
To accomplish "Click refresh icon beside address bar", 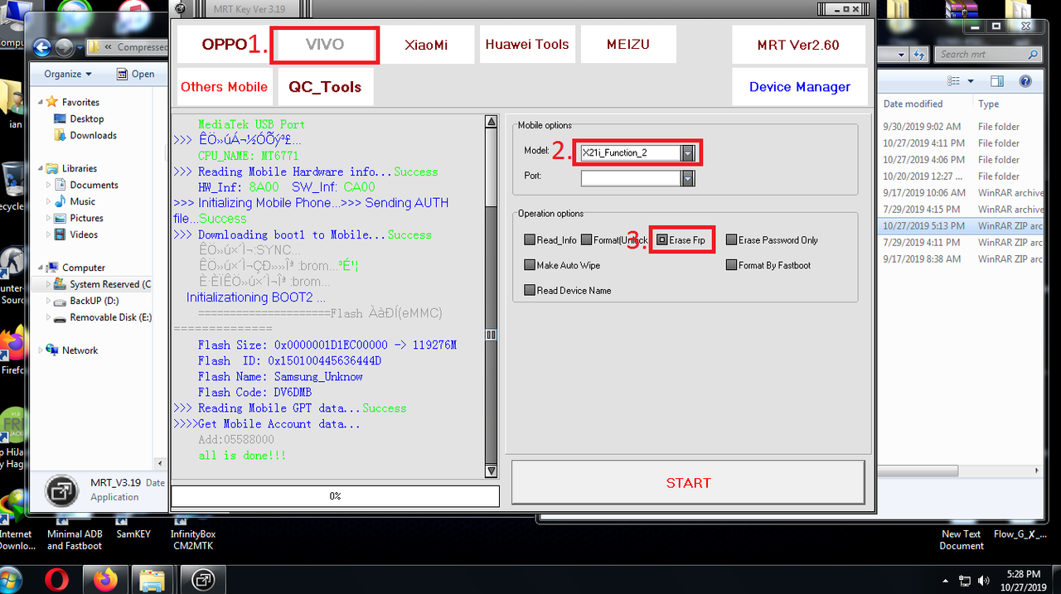I will tap(918, 55).
